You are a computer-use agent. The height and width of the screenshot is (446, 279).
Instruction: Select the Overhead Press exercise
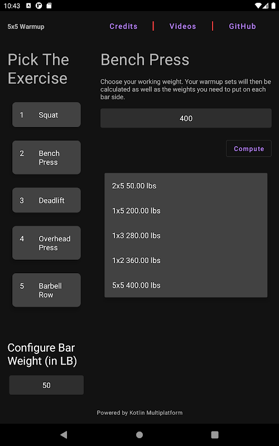(x=46, y=243)
